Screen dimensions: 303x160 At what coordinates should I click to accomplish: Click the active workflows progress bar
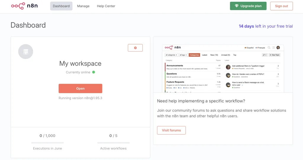point(113,143)
